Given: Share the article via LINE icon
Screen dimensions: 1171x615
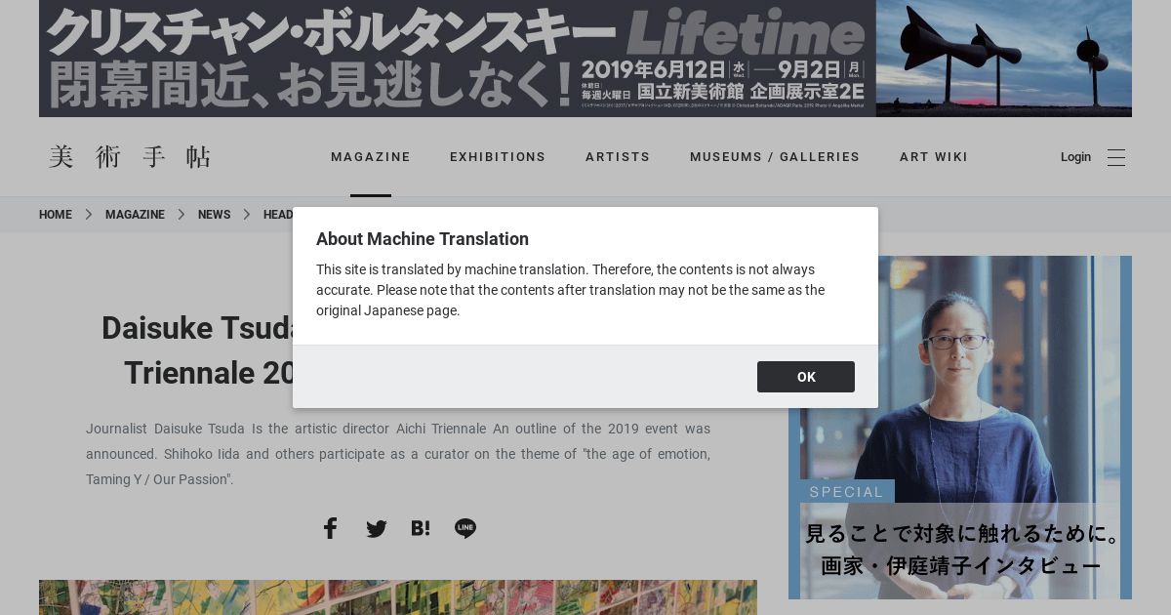Looking at the screenshot, I should (x=465, y=528).
